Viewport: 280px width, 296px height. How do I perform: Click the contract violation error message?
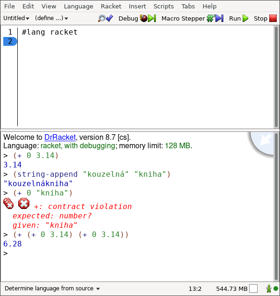click(x=83, y=207)
